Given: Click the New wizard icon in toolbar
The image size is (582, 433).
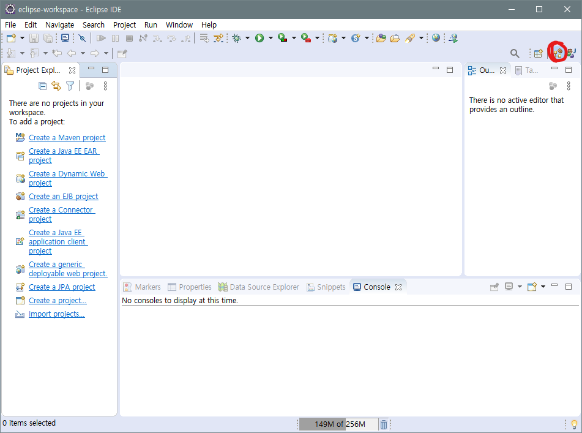Looking at the screenshot, I should 11,38.
